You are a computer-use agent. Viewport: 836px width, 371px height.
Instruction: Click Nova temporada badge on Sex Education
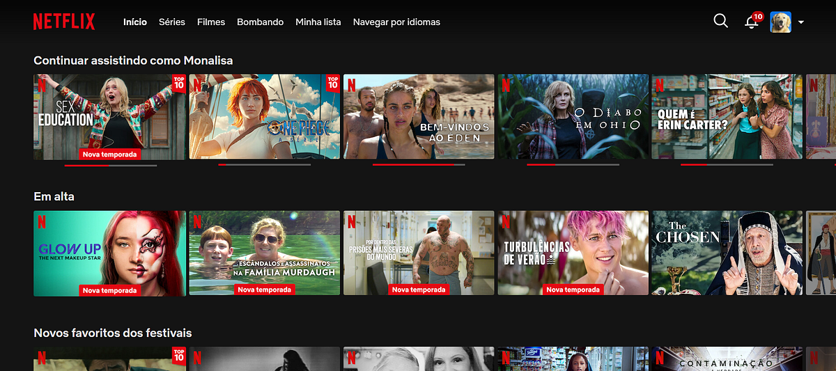tap(110, 154)
